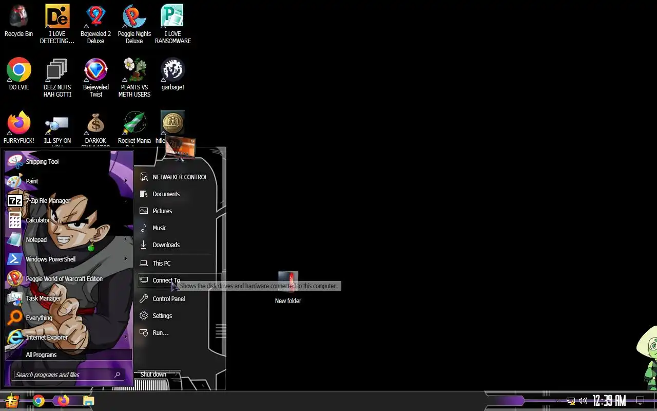Open the Shut down options arrow
Viewport: 657px width, 411px height.
point(175,374)
